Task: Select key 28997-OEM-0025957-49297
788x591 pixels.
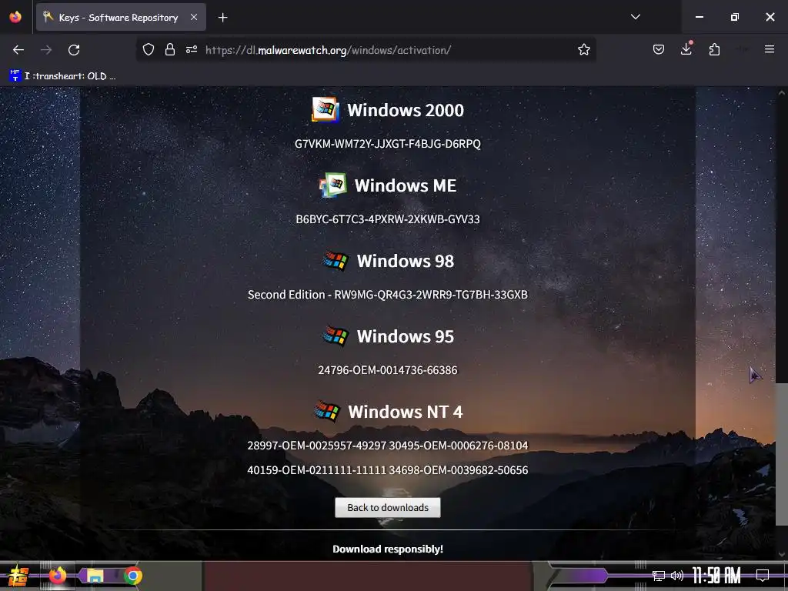Action: 316,446
